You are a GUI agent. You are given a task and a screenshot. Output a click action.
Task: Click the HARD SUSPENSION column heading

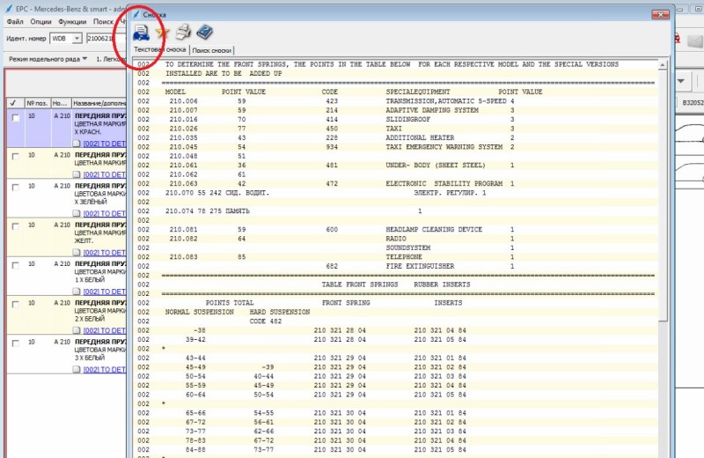280,312
